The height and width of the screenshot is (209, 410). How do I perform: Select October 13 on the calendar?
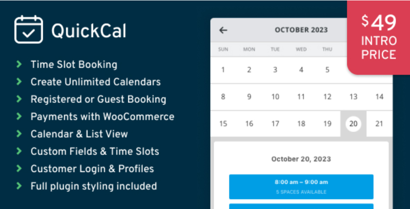pyautogui.click(x=353, y=97)
